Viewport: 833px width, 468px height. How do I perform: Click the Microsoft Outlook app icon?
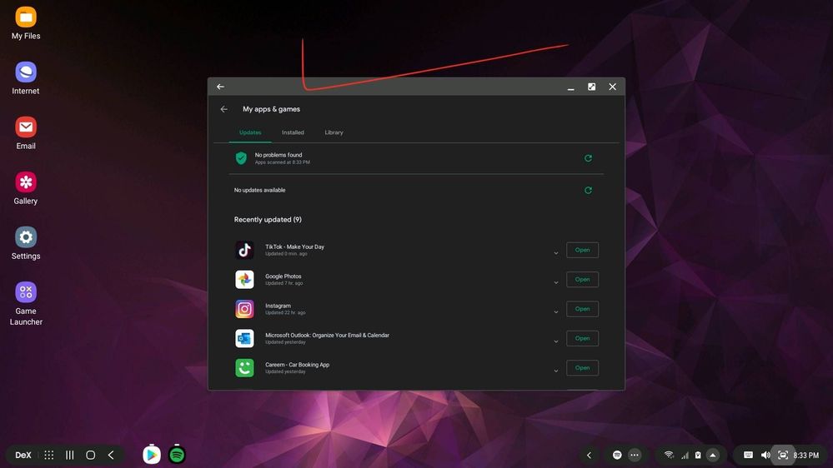[x=244, y=339]
